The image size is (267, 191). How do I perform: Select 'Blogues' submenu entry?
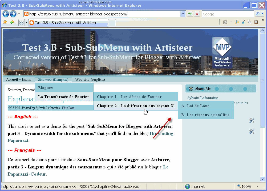pos(64,88)
